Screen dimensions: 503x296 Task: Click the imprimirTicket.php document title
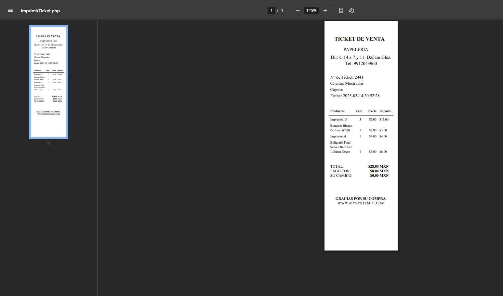tap(40, 11)
